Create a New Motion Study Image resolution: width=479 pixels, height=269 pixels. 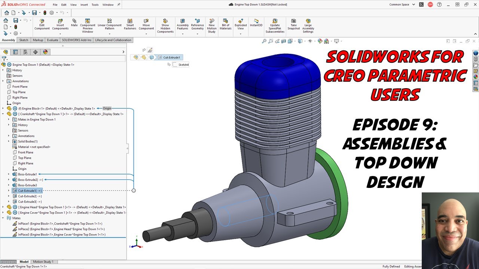212,26
